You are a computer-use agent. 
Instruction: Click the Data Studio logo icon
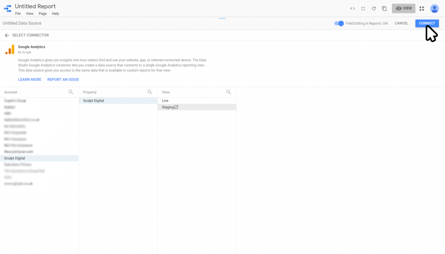point(7,9)
